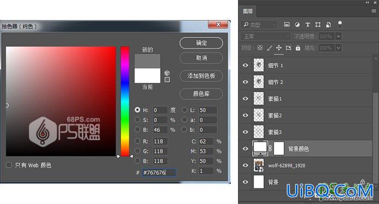Select the G green radio button
The image size is (379, 204).
pyautogui.click(x=137, y=151)
